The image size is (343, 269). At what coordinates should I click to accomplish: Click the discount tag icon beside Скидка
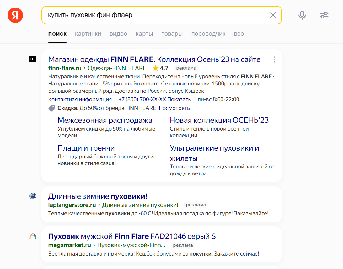pyautogui.click(x=52, y=108)
